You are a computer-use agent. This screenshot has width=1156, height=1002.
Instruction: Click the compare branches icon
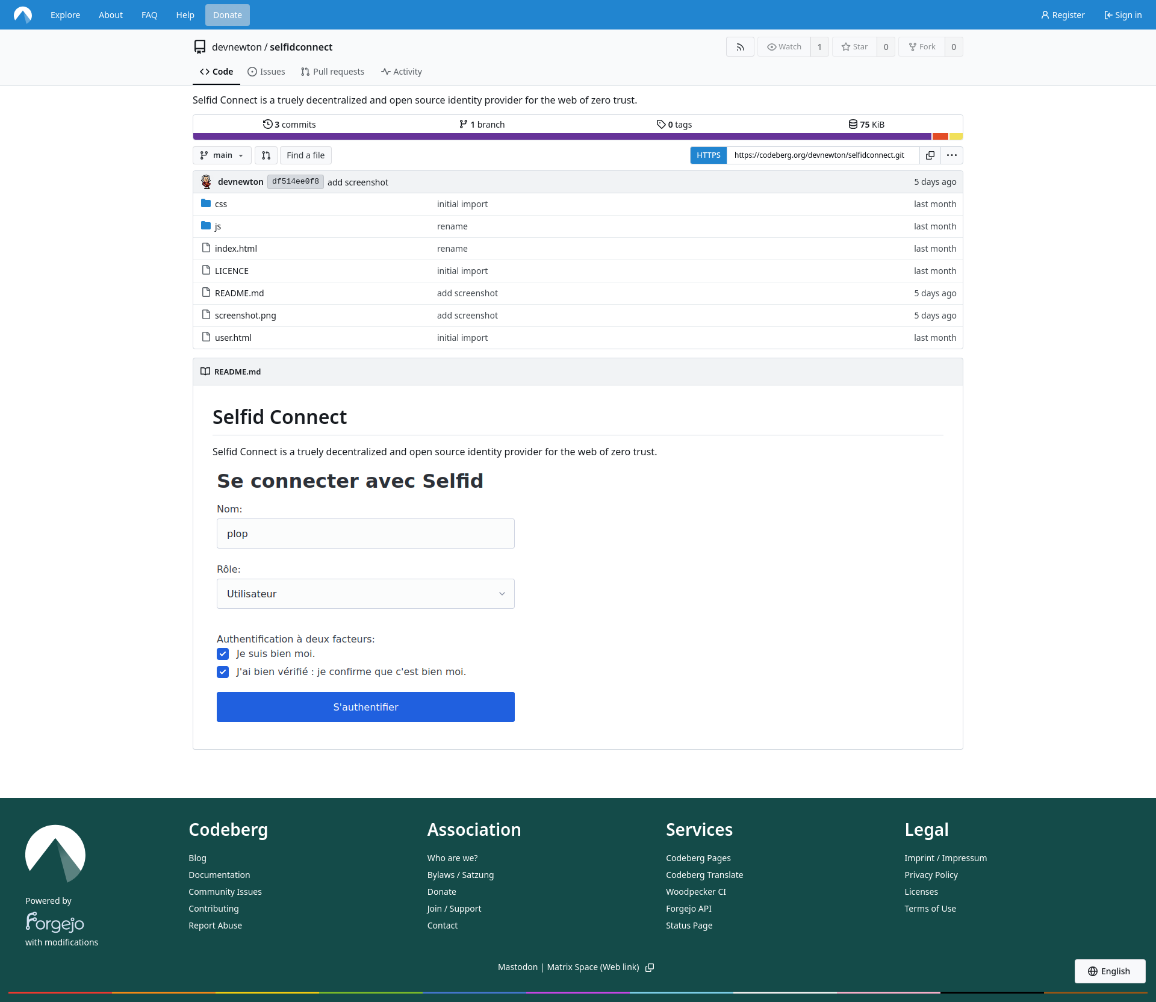click(266, 155)
